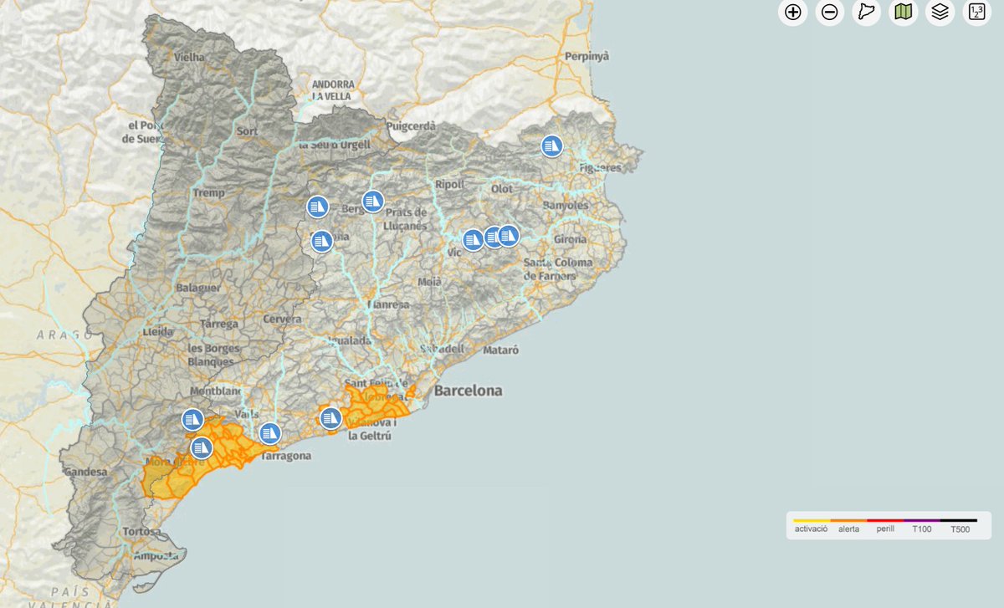Image resolution: width=1004 pixels, height=608 pixels.
Task: Click the Tortosa label
Action: (141, 532)
